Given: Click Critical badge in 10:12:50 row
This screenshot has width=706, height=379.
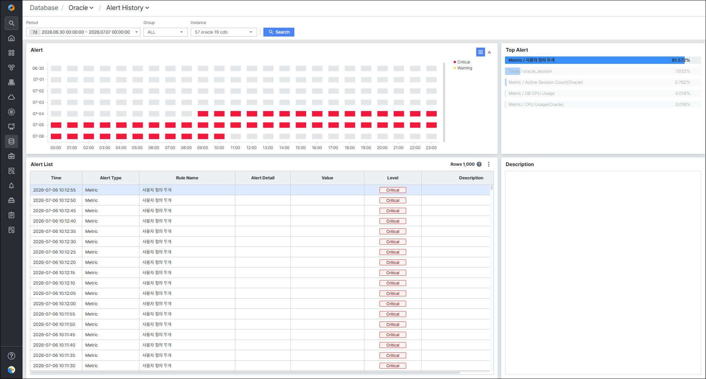Looking at the screenshot, I should pyautogui.click(x=393, y=200).
